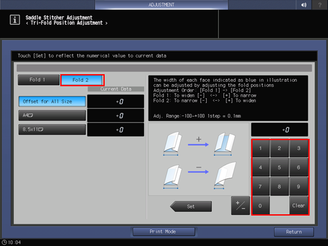Click the Clear key on keypad

(299, 205)
